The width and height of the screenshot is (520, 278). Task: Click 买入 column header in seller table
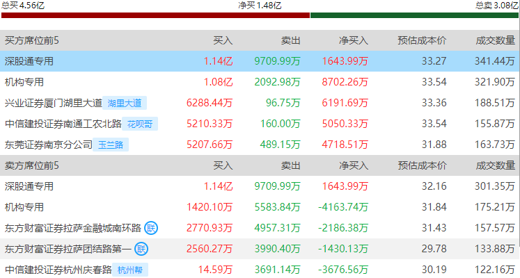click(x=223, y=165)
